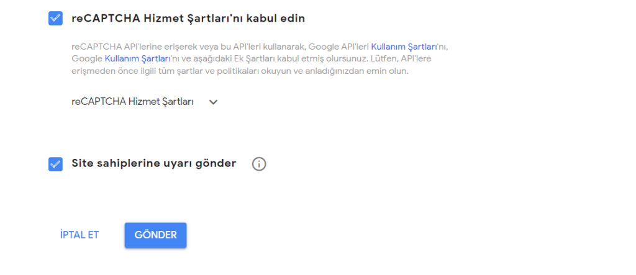Viewport: 636px width, 275px height.
Task: Show the full reCAPTCHA terms via the down arrow
Action: pyautogui.click(x=214, y=102)
